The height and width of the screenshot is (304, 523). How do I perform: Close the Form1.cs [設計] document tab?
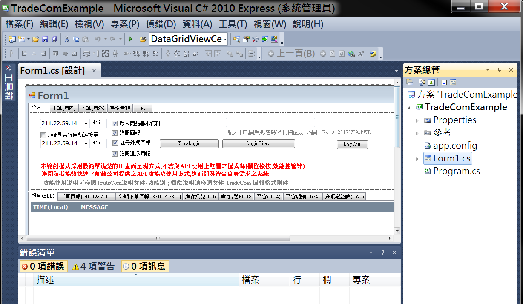(94, 71)
